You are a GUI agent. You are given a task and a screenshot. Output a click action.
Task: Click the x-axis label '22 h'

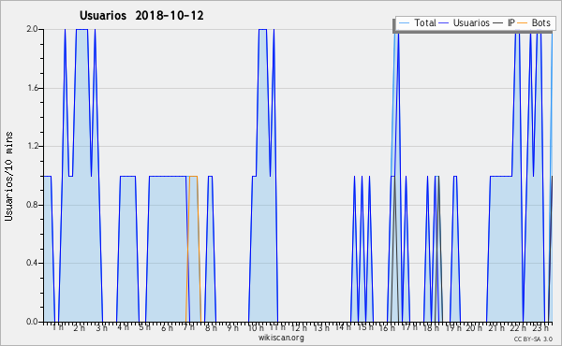518,327
